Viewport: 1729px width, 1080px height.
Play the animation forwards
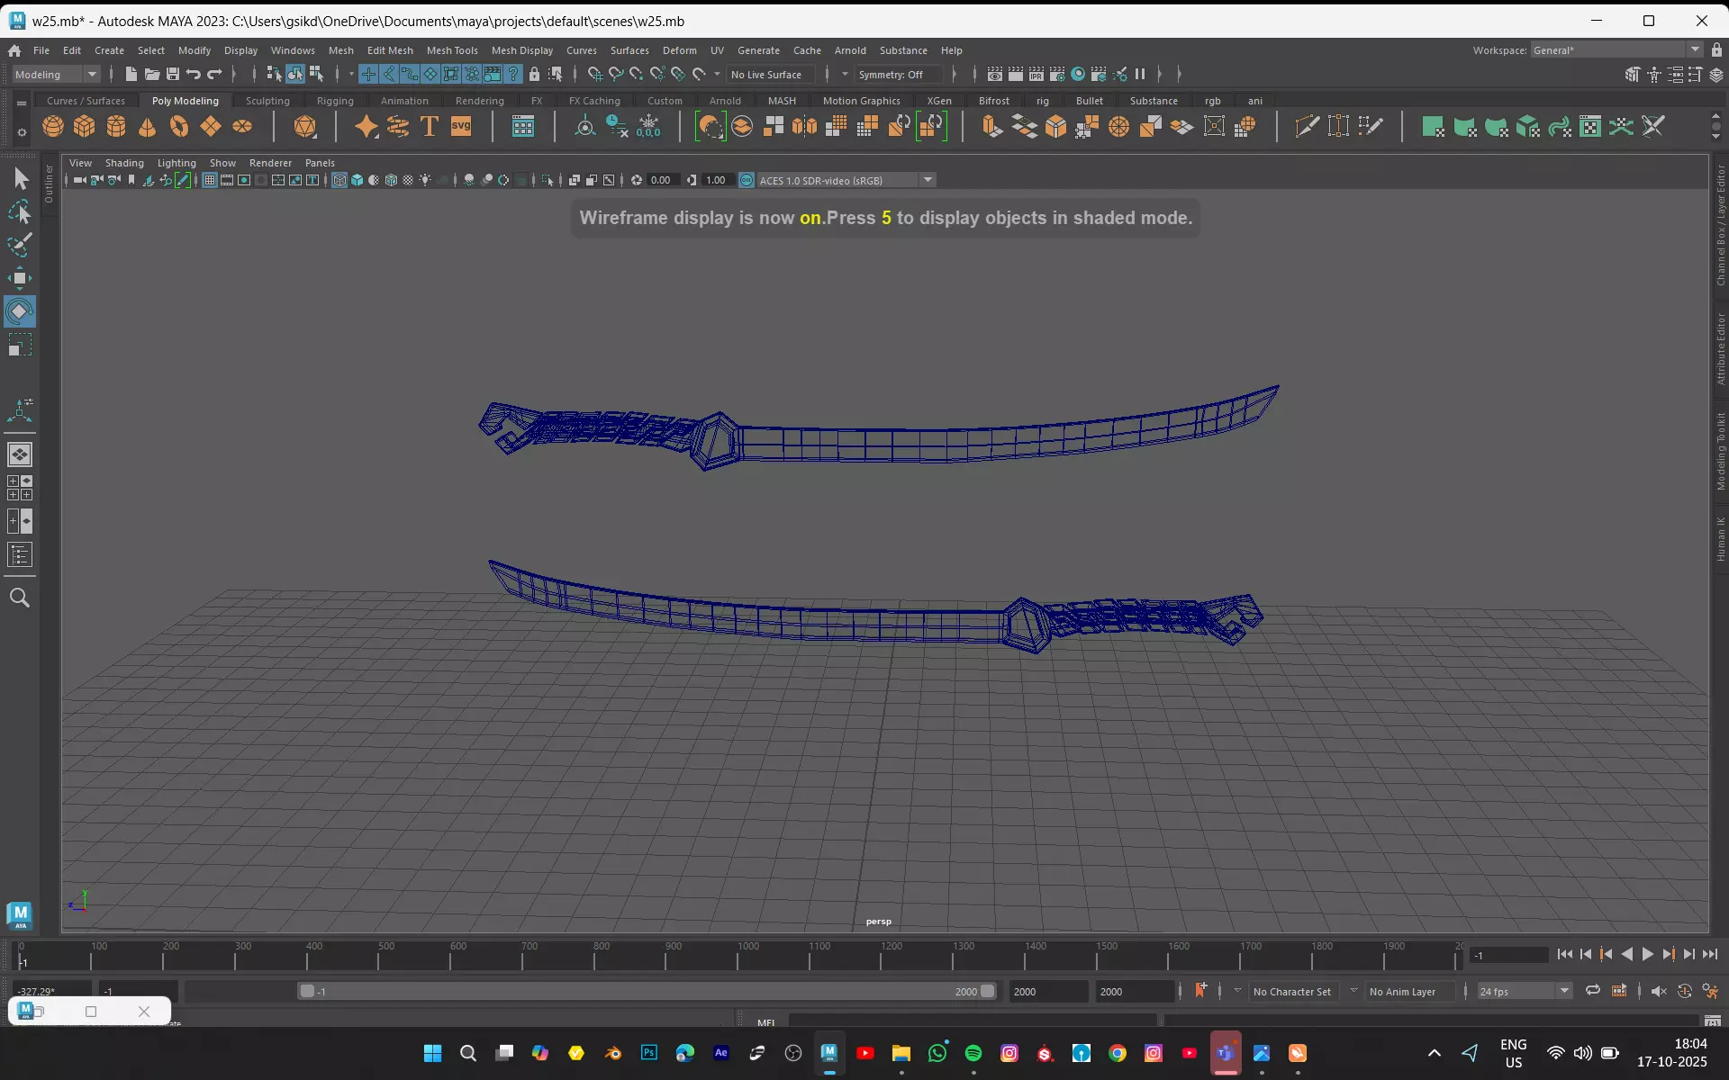tap(1647, 955)
